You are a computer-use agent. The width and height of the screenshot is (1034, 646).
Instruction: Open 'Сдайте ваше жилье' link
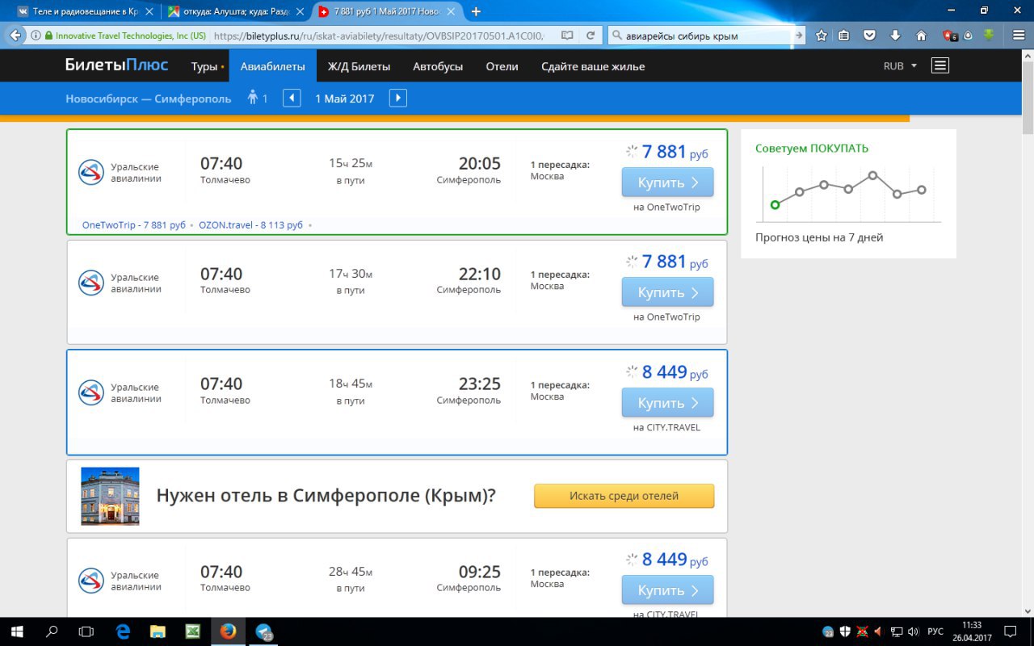click(x=593, y=66)
